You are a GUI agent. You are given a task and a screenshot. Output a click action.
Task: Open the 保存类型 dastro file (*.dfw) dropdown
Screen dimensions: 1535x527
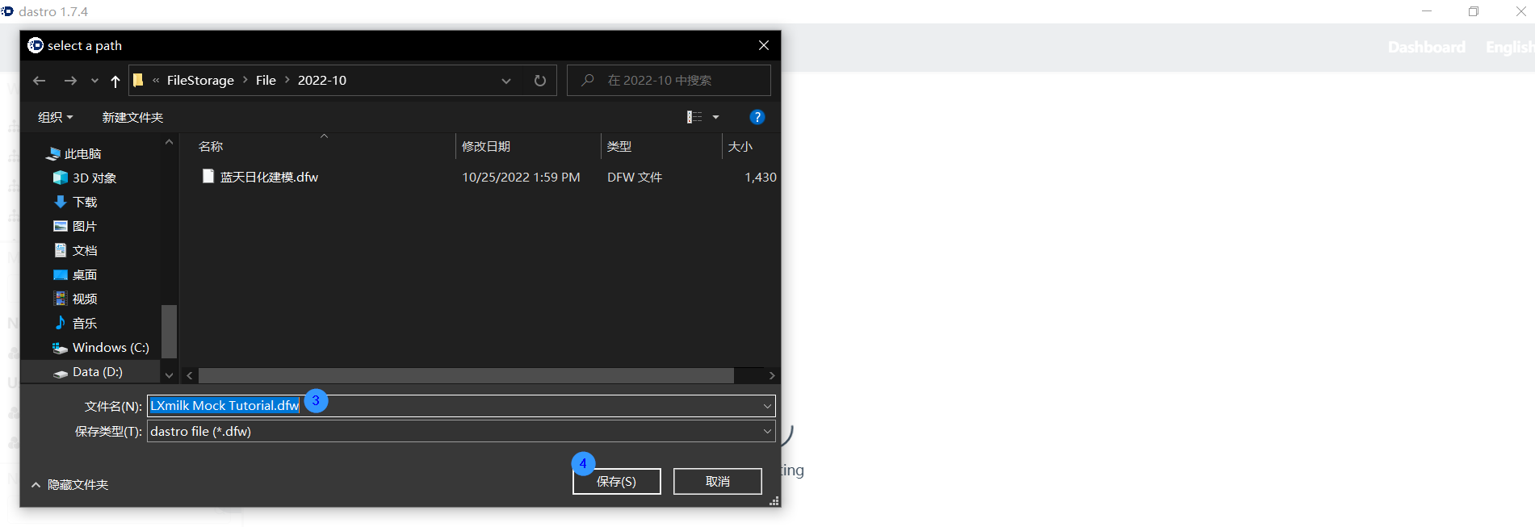coord(461,431)
